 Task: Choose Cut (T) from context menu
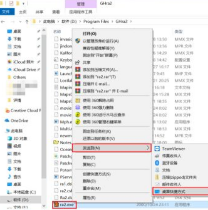coord(89,158)
